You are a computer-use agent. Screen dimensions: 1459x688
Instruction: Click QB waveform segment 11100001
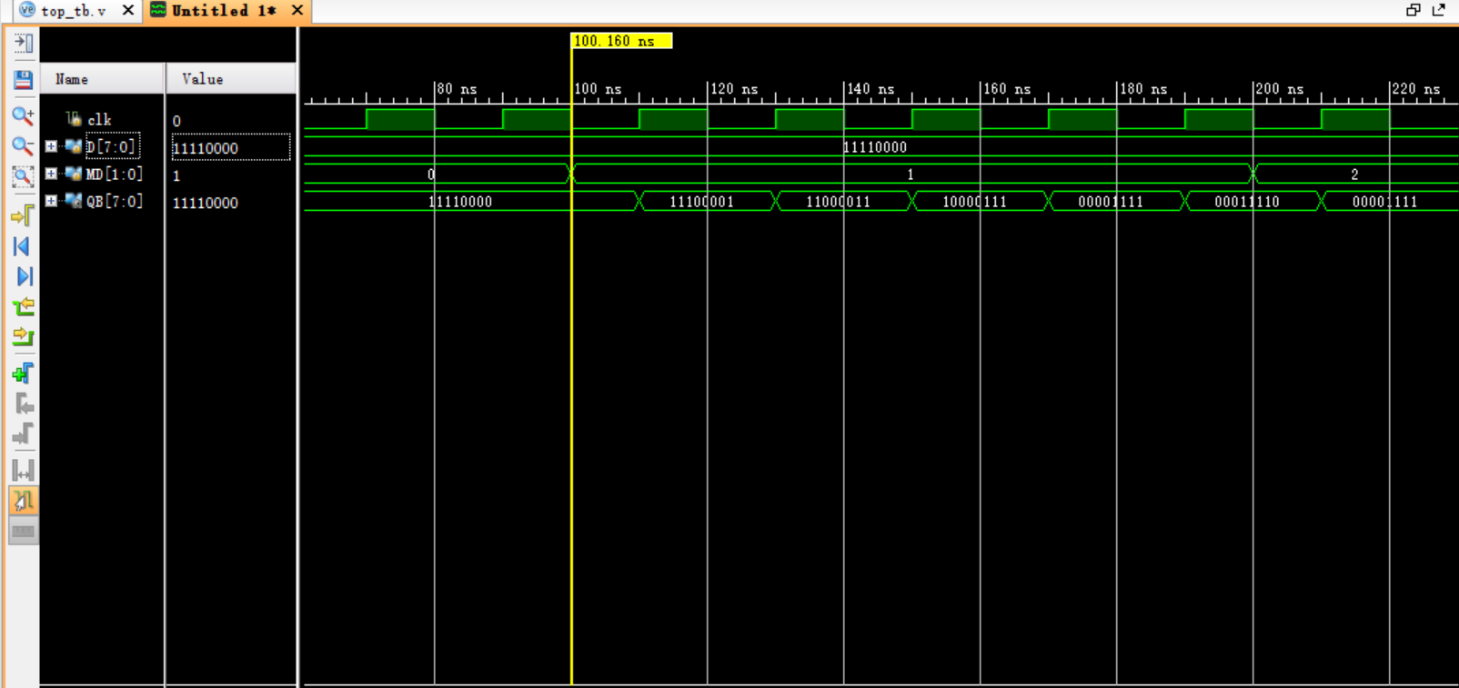708,201
